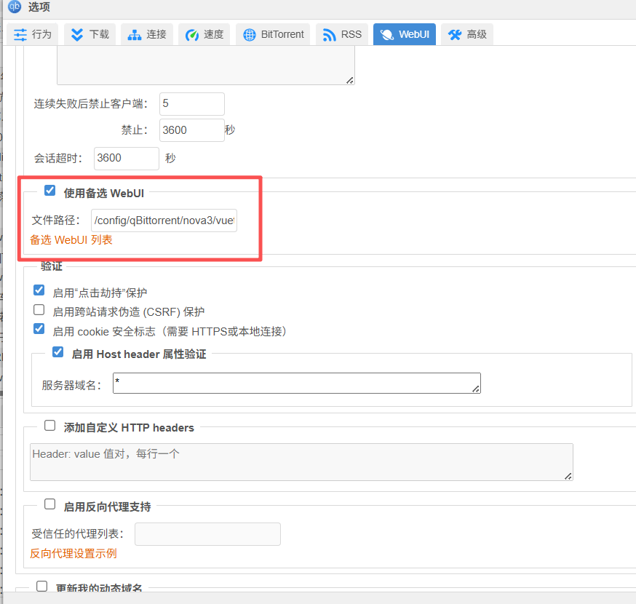Click the 文件路径 input field
The height and width of the screenshot is (604, 636).
click(x=164, y=220)
